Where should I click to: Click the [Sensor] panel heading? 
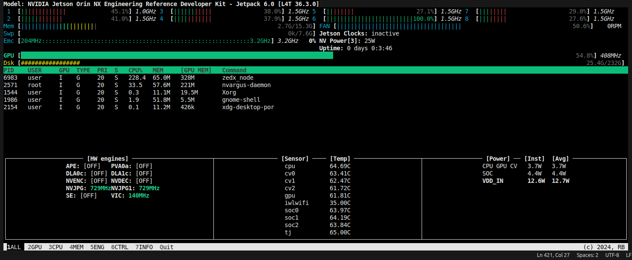click(295, 159)
